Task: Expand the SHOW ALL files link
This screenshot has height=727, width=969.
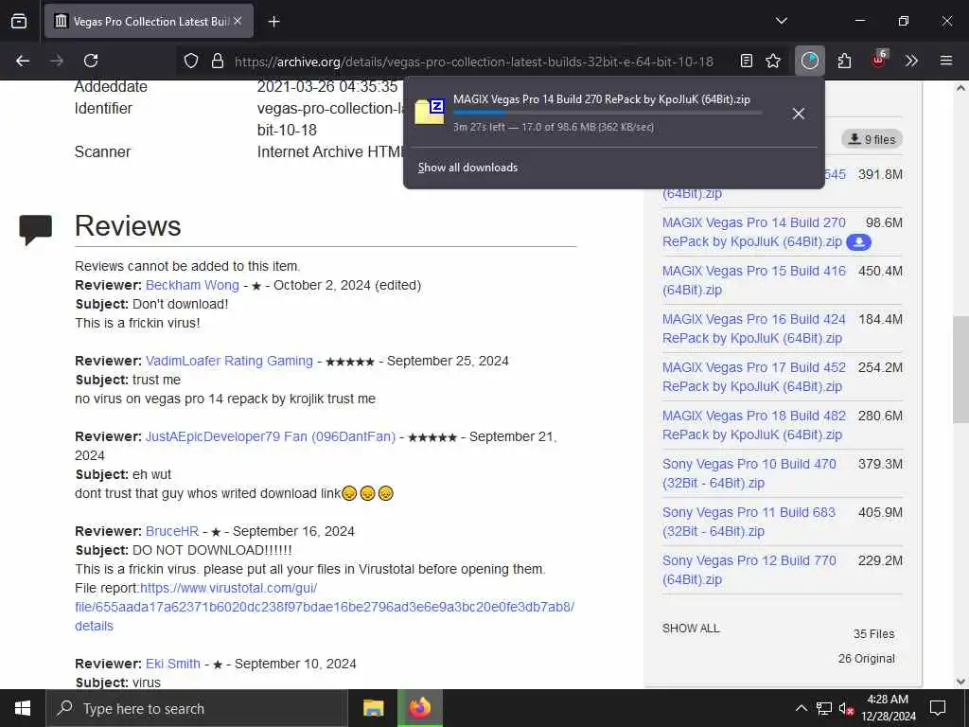Action: pos(691,629)
